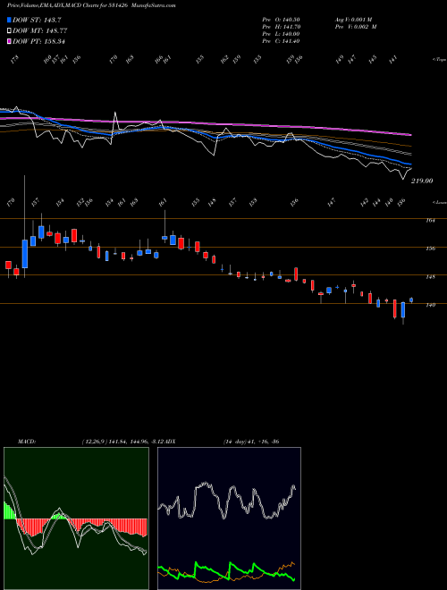The height and width of the screenshot is (590, 447).
Task: Click the Pre C: 141.49 value
Action: (x=281, y=40)
